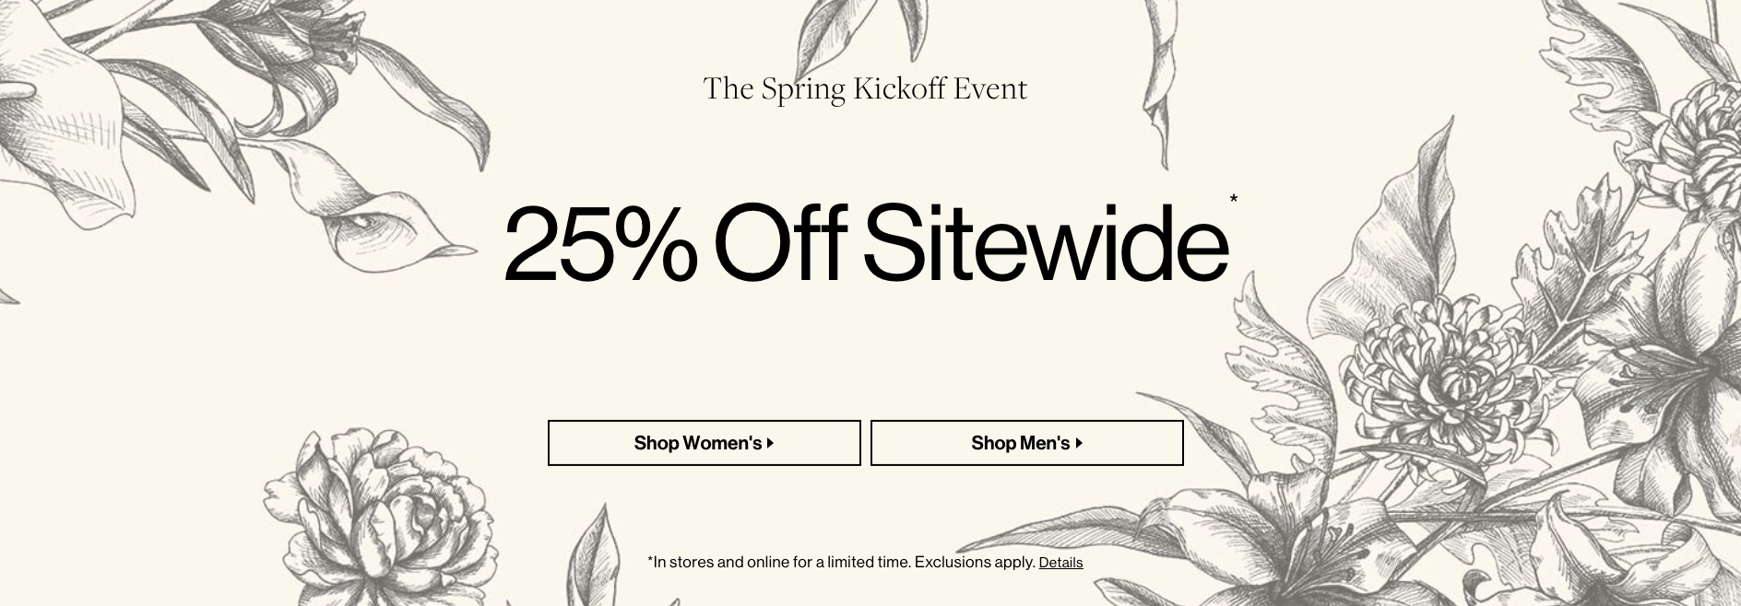Click the word "Spring" in the title
The width and height of the screenshot is (1741, 606).
click(x=803, y=89)
